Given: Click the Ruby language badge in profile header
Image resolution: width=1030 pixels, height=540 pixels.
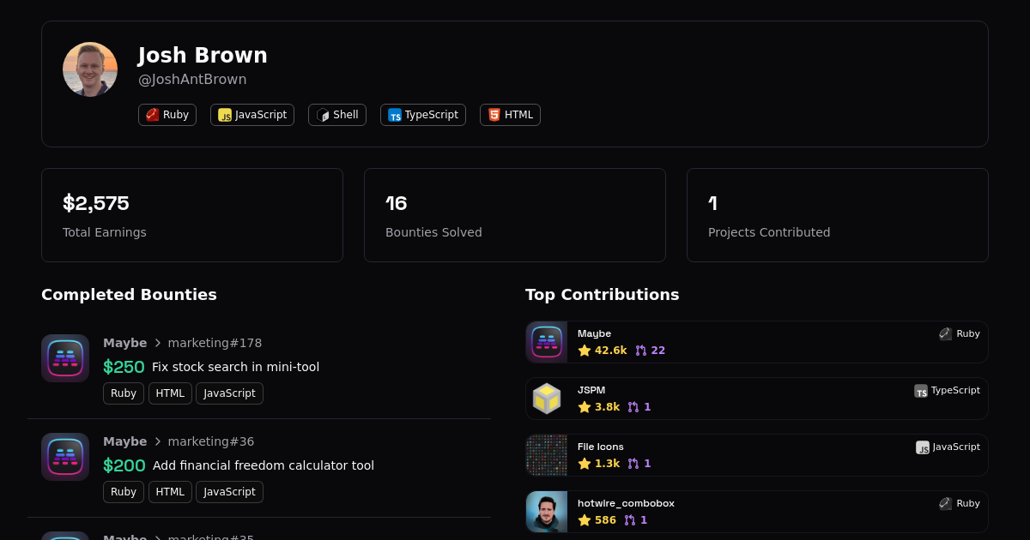Looking at the screenshot, I should coord(167,115).
